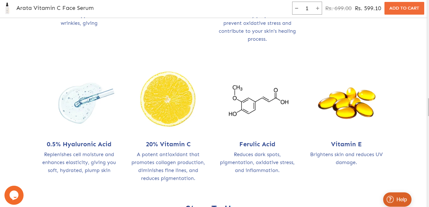Image resolution: width=429 pixels, height=207 pixels.
Task: Click the Ferulic Acid heading
Action: coord(257,144)
